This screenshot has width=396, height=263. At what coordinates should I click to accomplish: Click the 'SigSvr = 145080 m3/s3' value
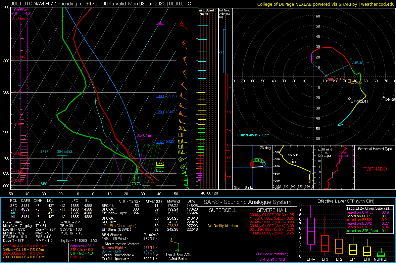79,240
